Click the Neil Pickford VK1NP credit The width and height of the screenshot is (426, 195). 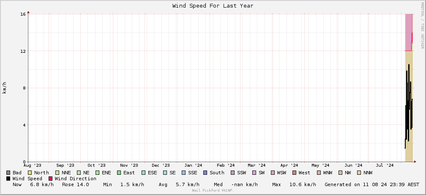click(213, 190)
